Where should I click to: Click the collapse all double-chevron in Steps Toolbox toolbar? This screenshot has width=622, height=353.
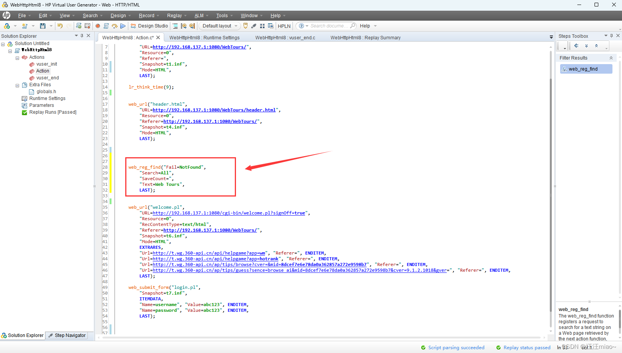(596, 46)
